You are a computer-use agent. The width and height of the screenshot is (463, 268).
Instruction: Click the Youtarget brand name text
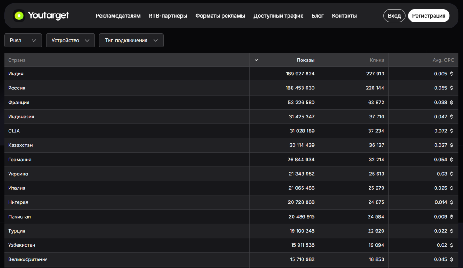coord(48,16)
